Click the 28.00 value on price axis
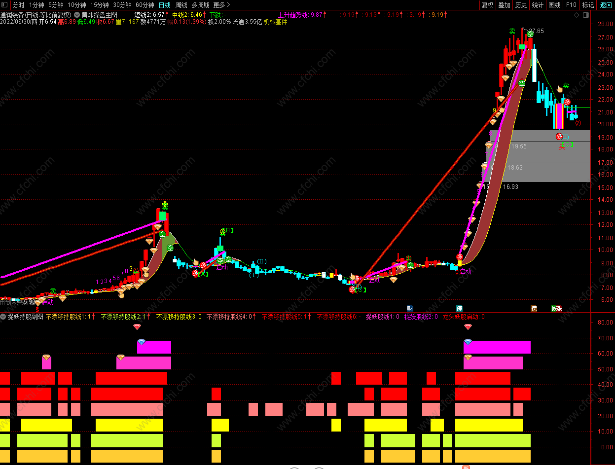Image resolution: width=615 pixels, height=469 pixels. 605,24
